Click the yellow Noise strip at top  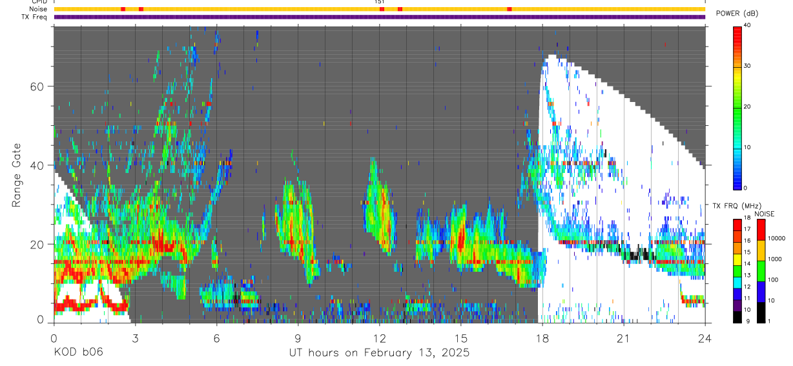tap(379, 9)
